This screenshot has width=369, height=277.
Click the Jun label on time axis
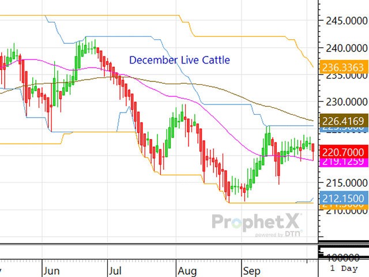(51, 271)
